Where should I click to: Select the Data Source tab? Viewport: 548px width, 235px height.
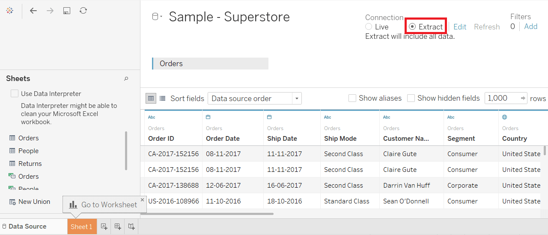tap(25, 226)
